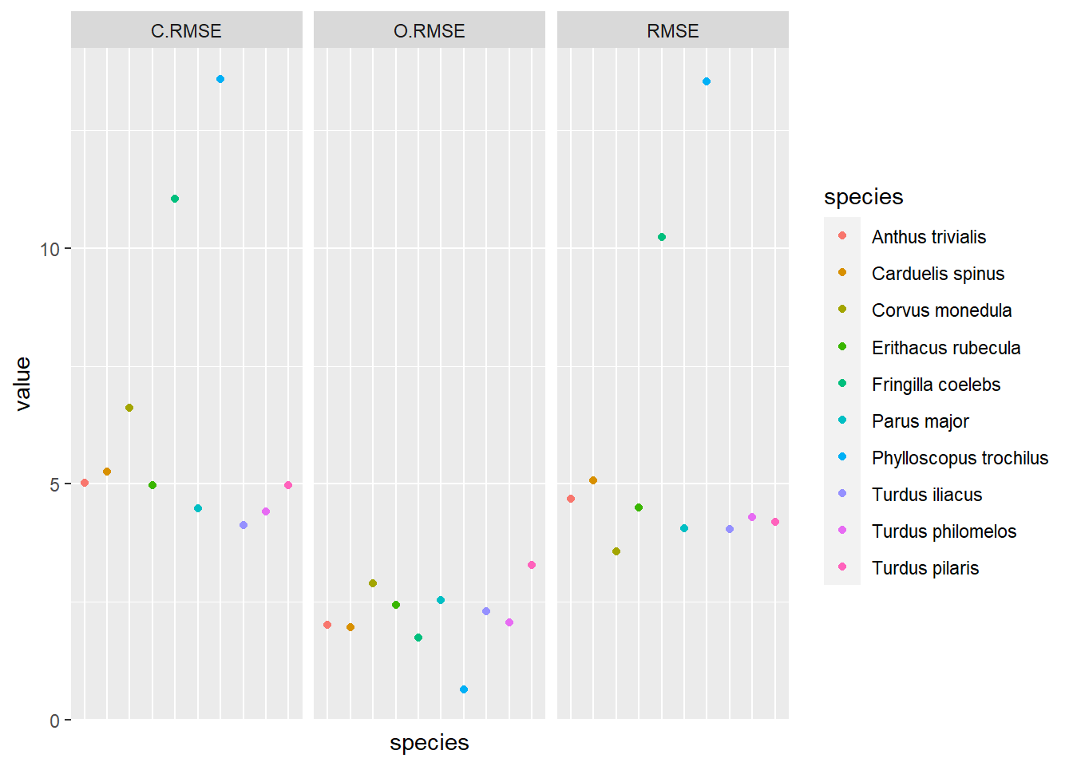
Task: Click the green Fringilla coelebs point in C.RMSE
Action: click(x=175, y=199)
